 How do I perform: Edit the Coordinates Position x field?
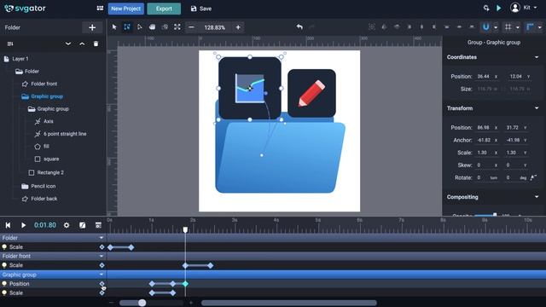click(487, 76)
